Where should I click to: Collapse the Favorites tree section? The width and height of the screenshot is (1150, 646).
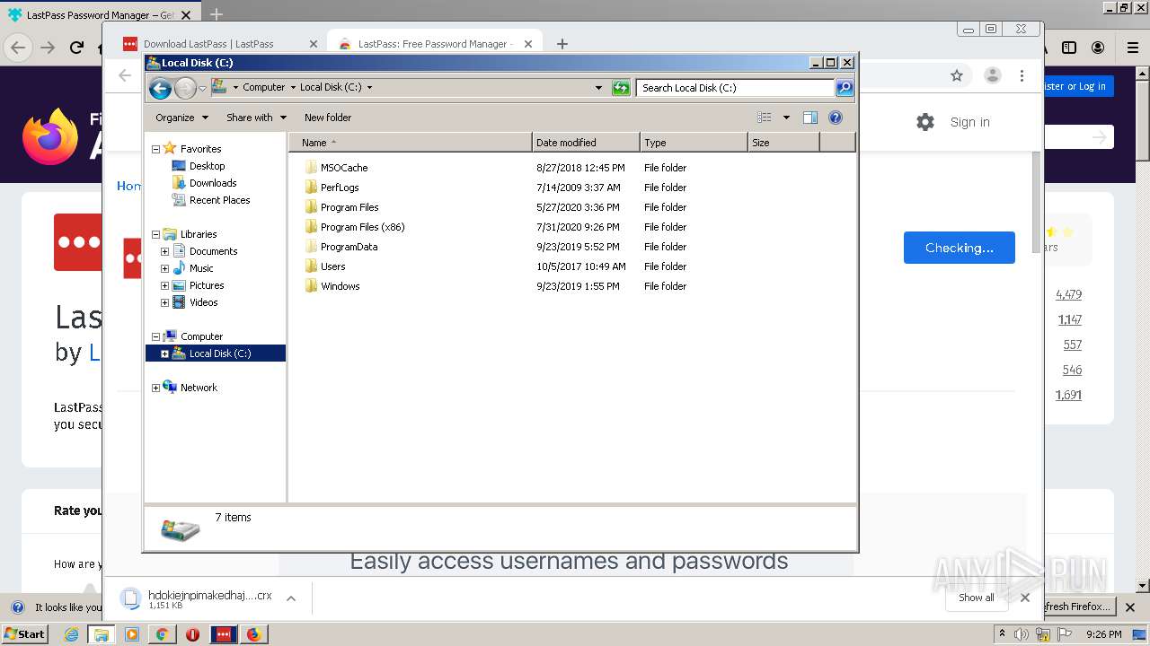[x=155, y=149]
